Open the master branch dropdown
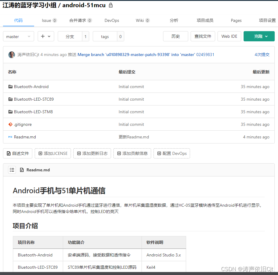 click(x=19, y=36)
